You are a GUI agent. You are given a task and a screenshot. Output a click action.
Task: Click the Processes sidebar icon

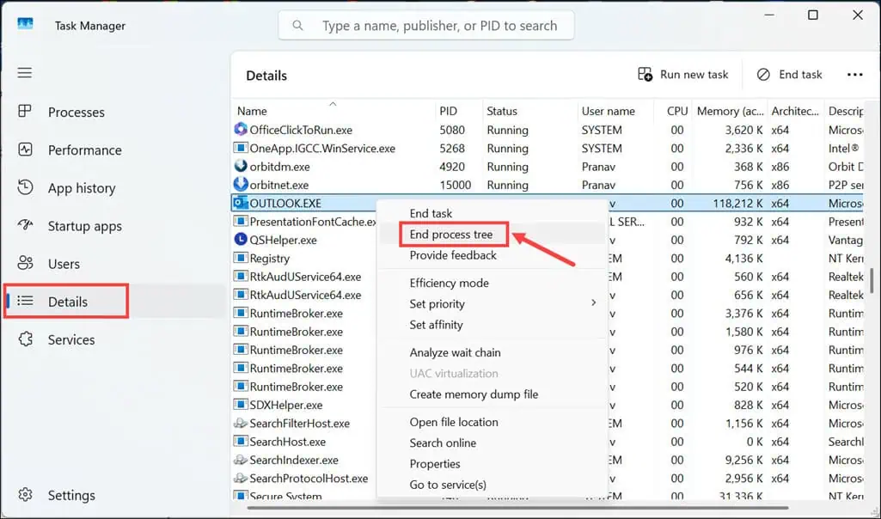[x=25, y=111]
